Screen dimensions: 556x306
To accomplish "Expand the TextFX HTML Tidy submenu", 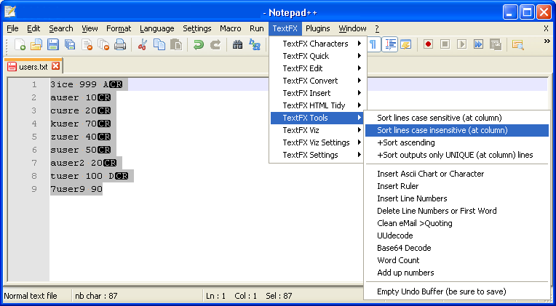I will (318, 105).
